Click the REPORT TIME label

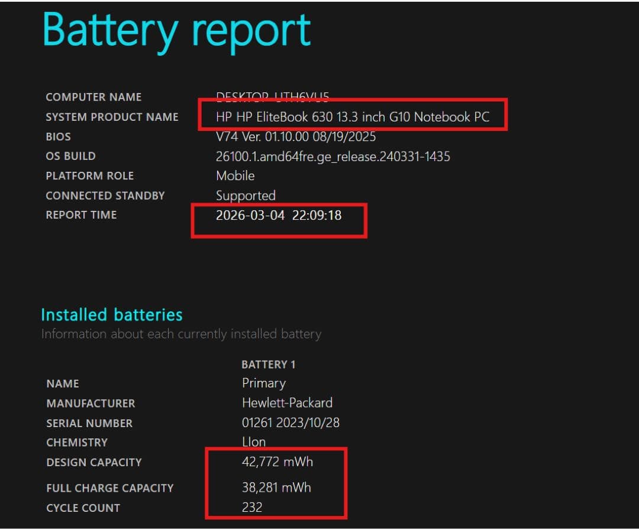point(81,215)
